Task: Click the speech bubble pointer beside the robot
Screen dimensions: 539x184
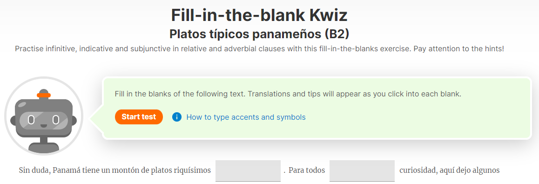Action: pos(96,119)
